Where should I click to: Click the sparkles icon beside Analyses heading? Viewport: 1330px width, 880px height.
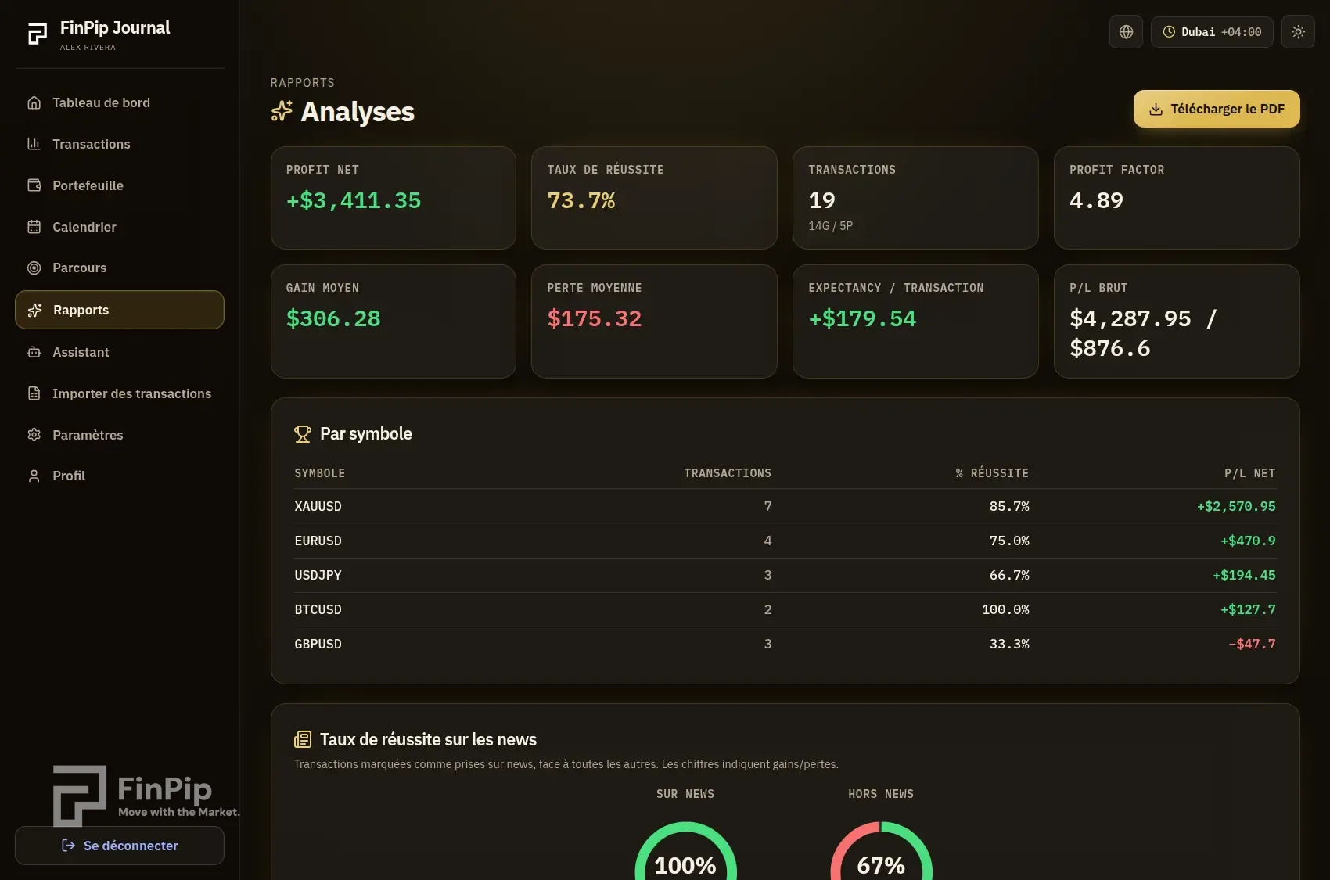(282, 111)
